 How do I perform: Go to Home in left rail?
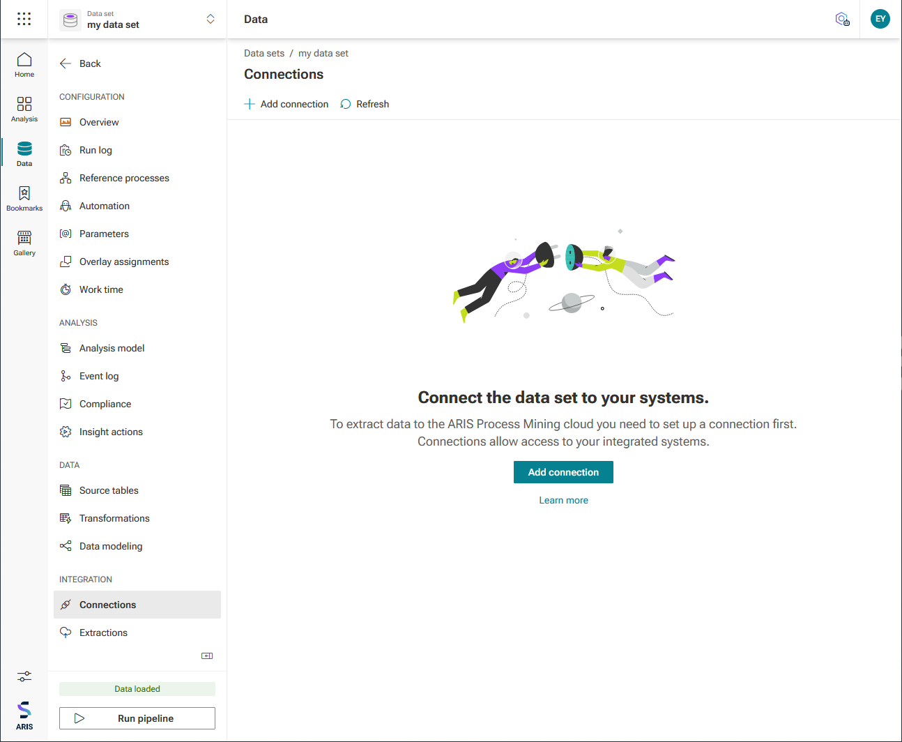coord(24,65)
